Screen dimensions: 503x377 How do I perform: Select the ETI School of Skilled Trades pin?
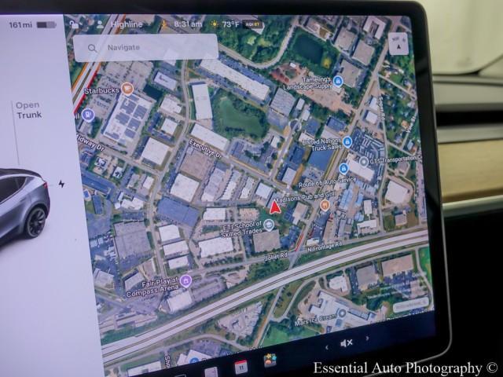pos(268,225)
